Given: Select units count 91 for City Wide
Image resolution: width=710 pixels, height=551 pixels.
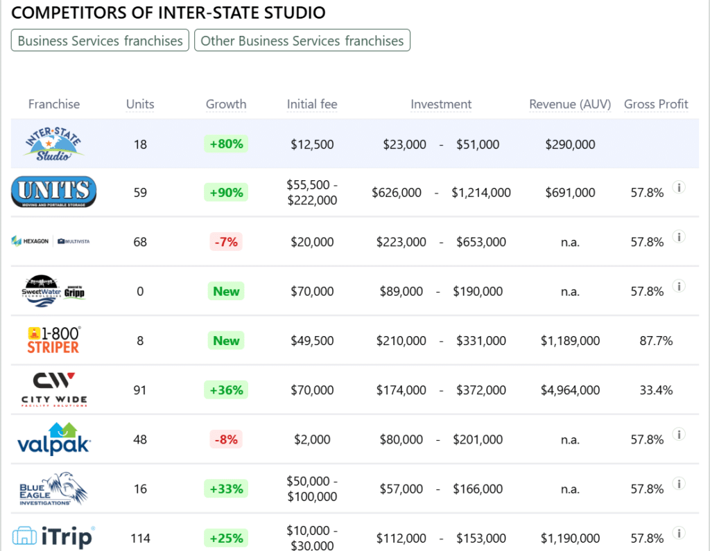Looking at the screenshot, I should pos(140,390).
